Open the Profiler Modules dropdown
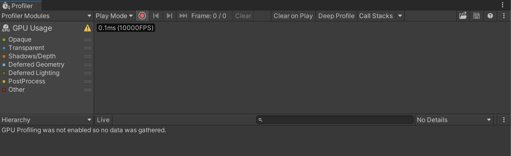Screen dimensions: 511x156 pos(46,16)
